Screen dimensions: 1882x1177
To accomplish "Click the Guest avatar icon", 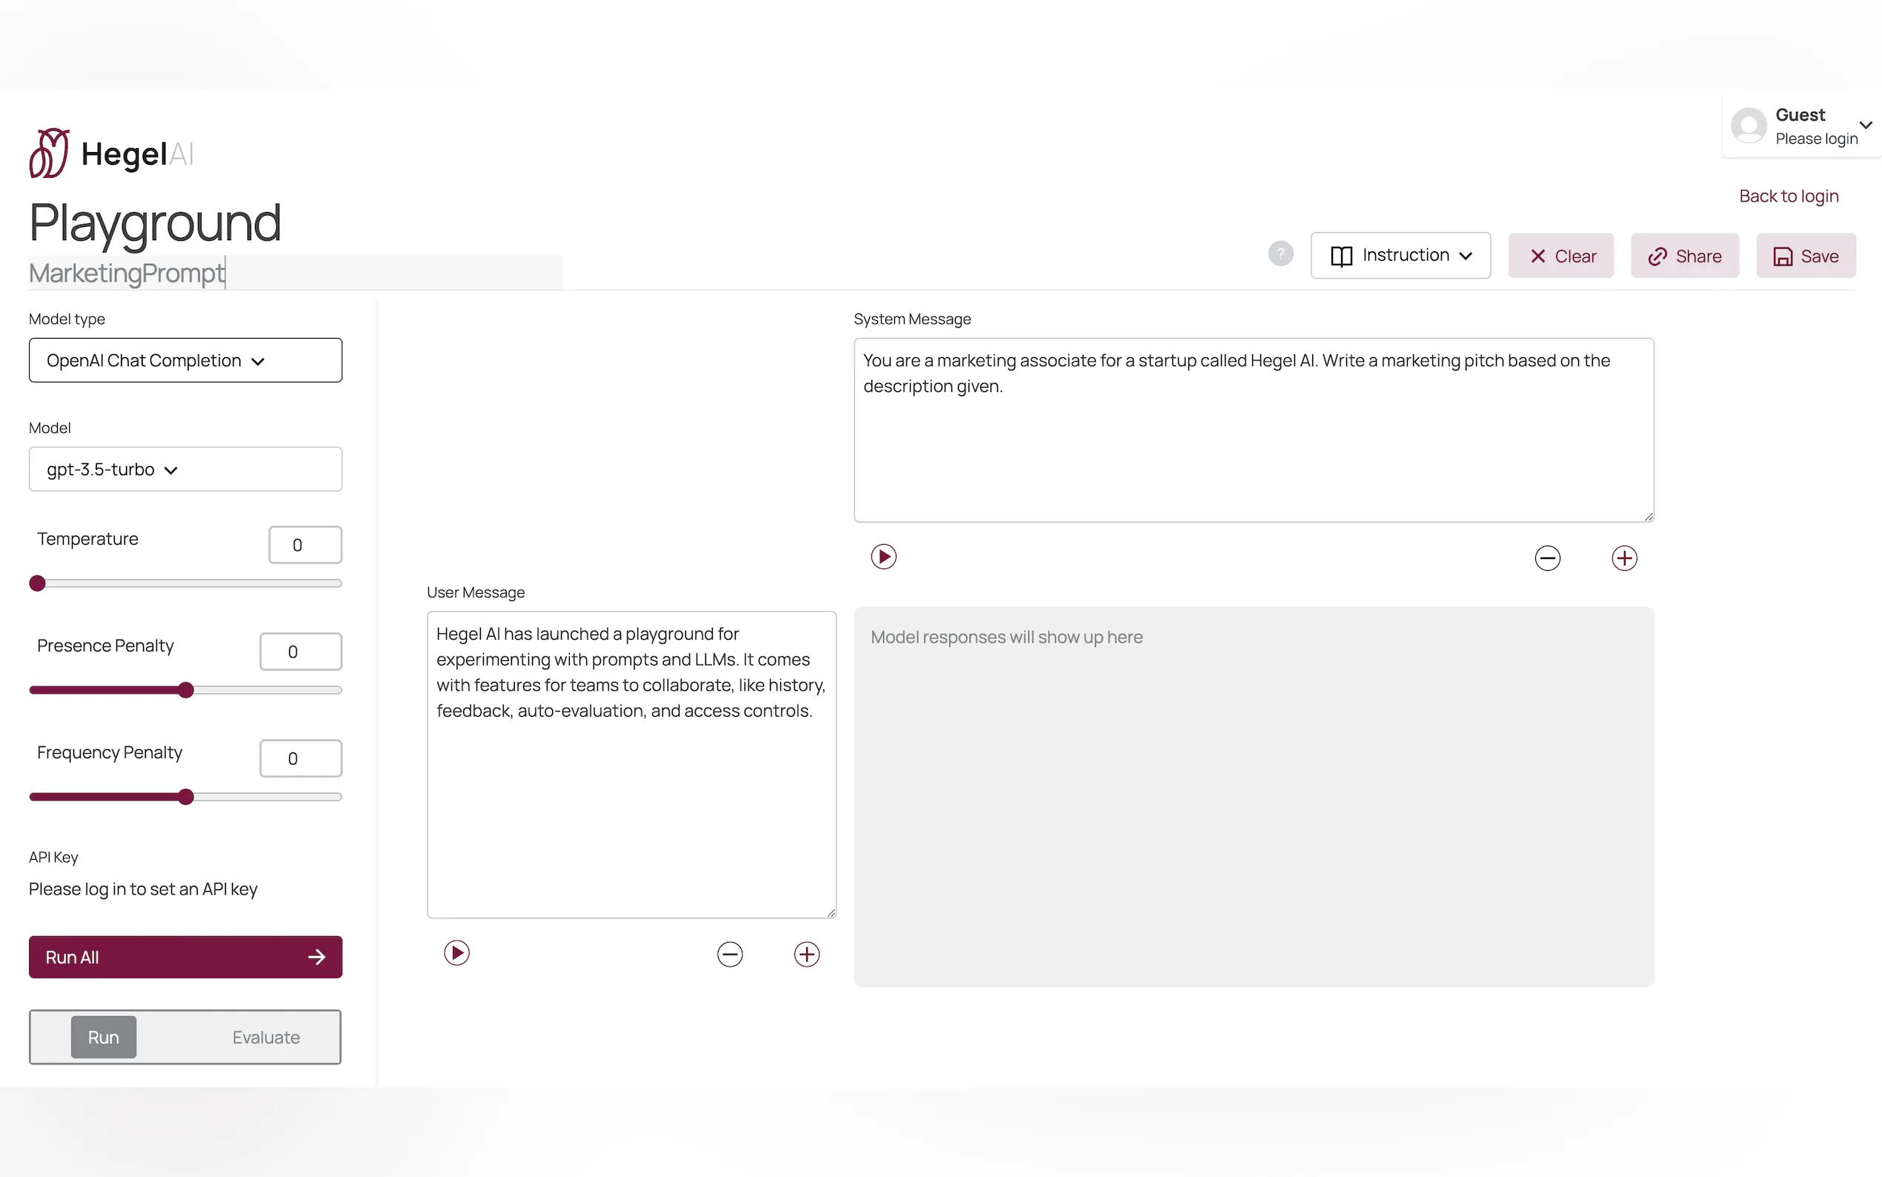I will click(x=1748, y=125).
